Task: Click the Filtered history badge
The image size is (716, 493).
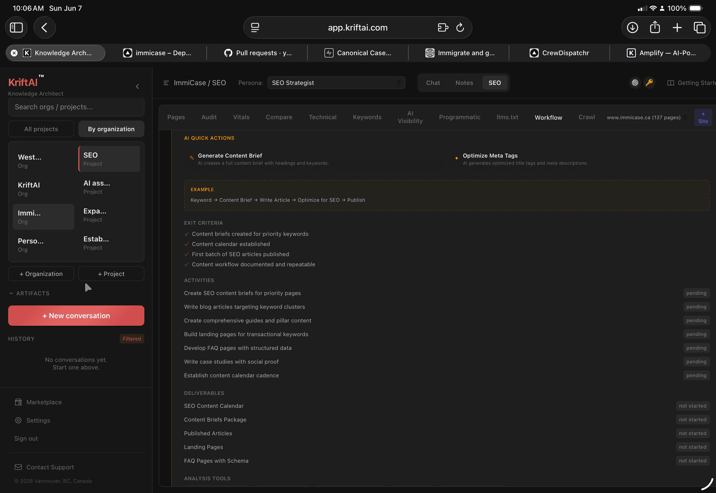Action: click(x=132, y=339)
